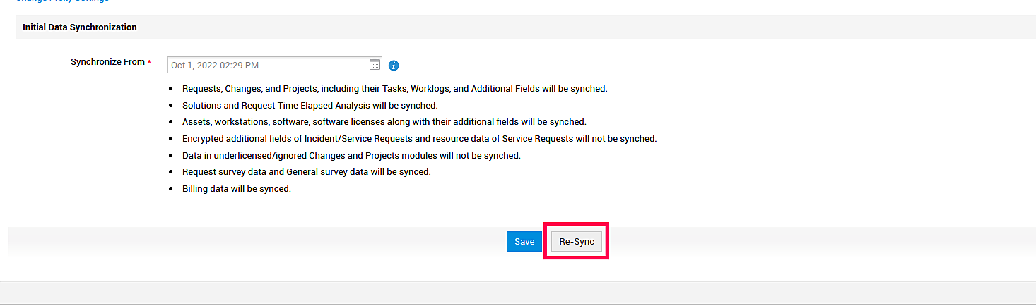Click the Assets, workstations, software bullet line
This screenshot has height=306, width=1036.
pos(384,122)
